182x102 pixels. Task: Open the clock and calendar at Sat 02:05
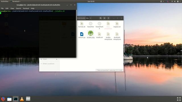pos(91,1)
